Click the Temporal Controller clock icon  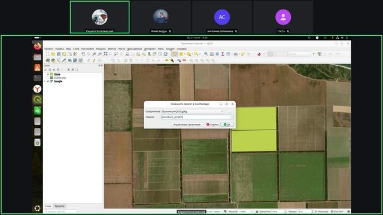click(160, 54)
